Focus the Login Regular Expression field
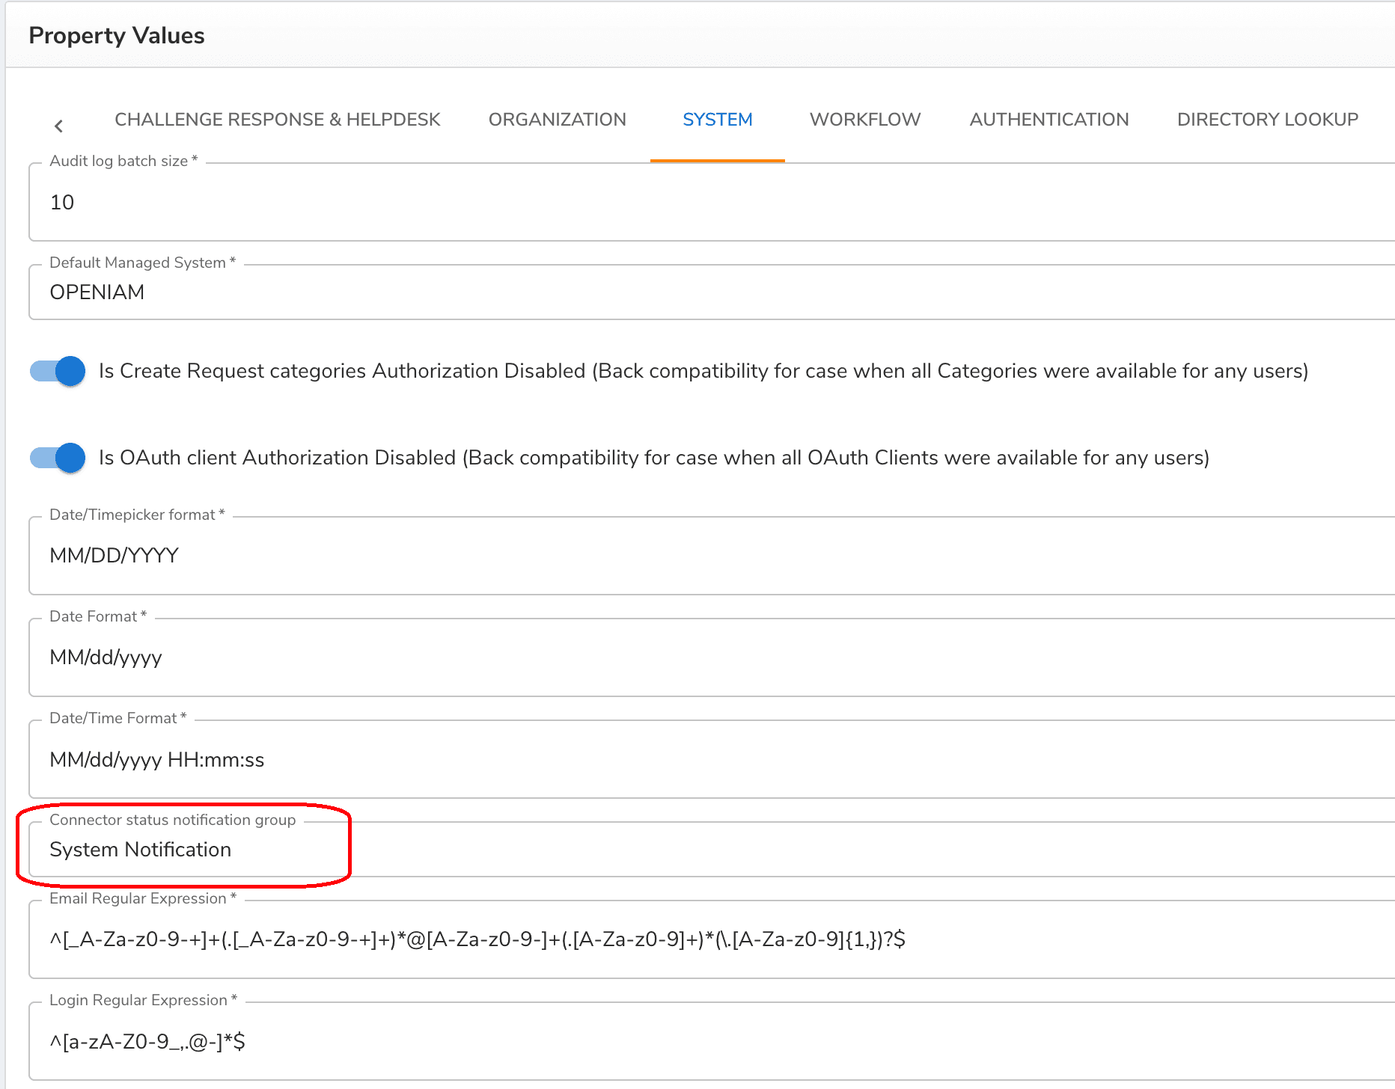The width and height of the screenshot is (1395, 1089). click(x=711, y=1041)
